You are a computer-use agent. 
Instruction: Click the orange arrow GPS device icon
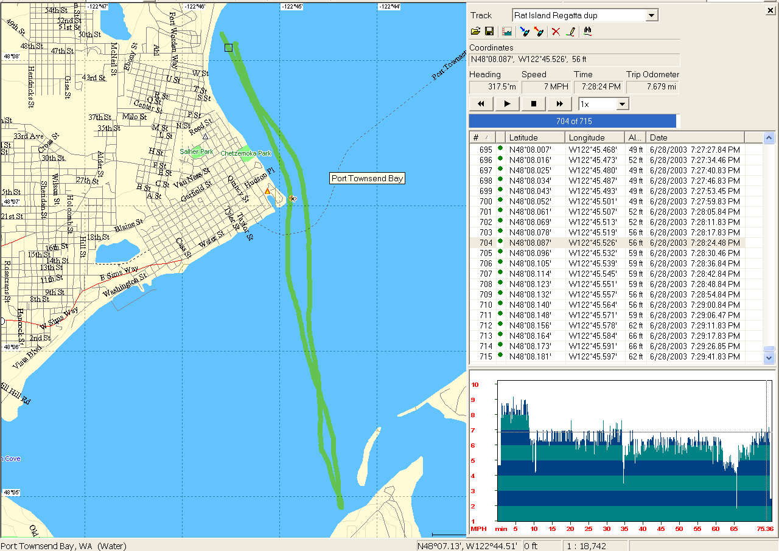pyautogui.click(x=539, y=32)
